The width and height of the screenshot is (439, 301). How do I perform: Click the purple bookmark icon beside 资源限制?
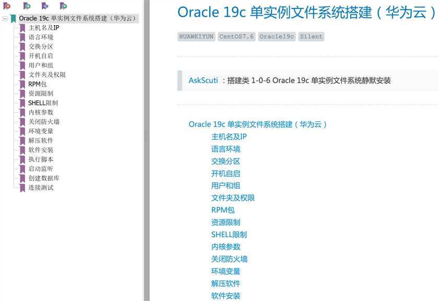[x=22, y=94]
